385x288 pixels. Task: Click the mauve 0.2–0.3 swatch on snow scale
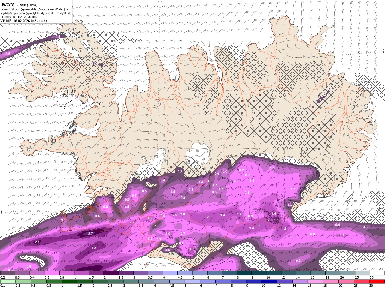7,273
